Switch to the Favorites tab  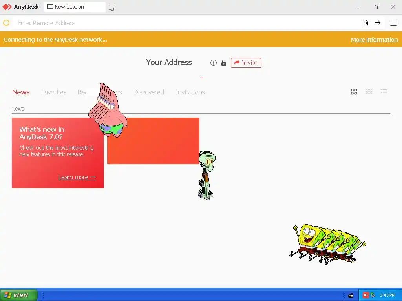click(x=53, y=92)
